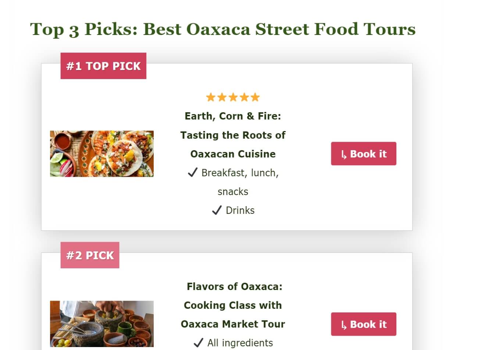
Task: Click the Drinks feature text
Action: (240, 210)
